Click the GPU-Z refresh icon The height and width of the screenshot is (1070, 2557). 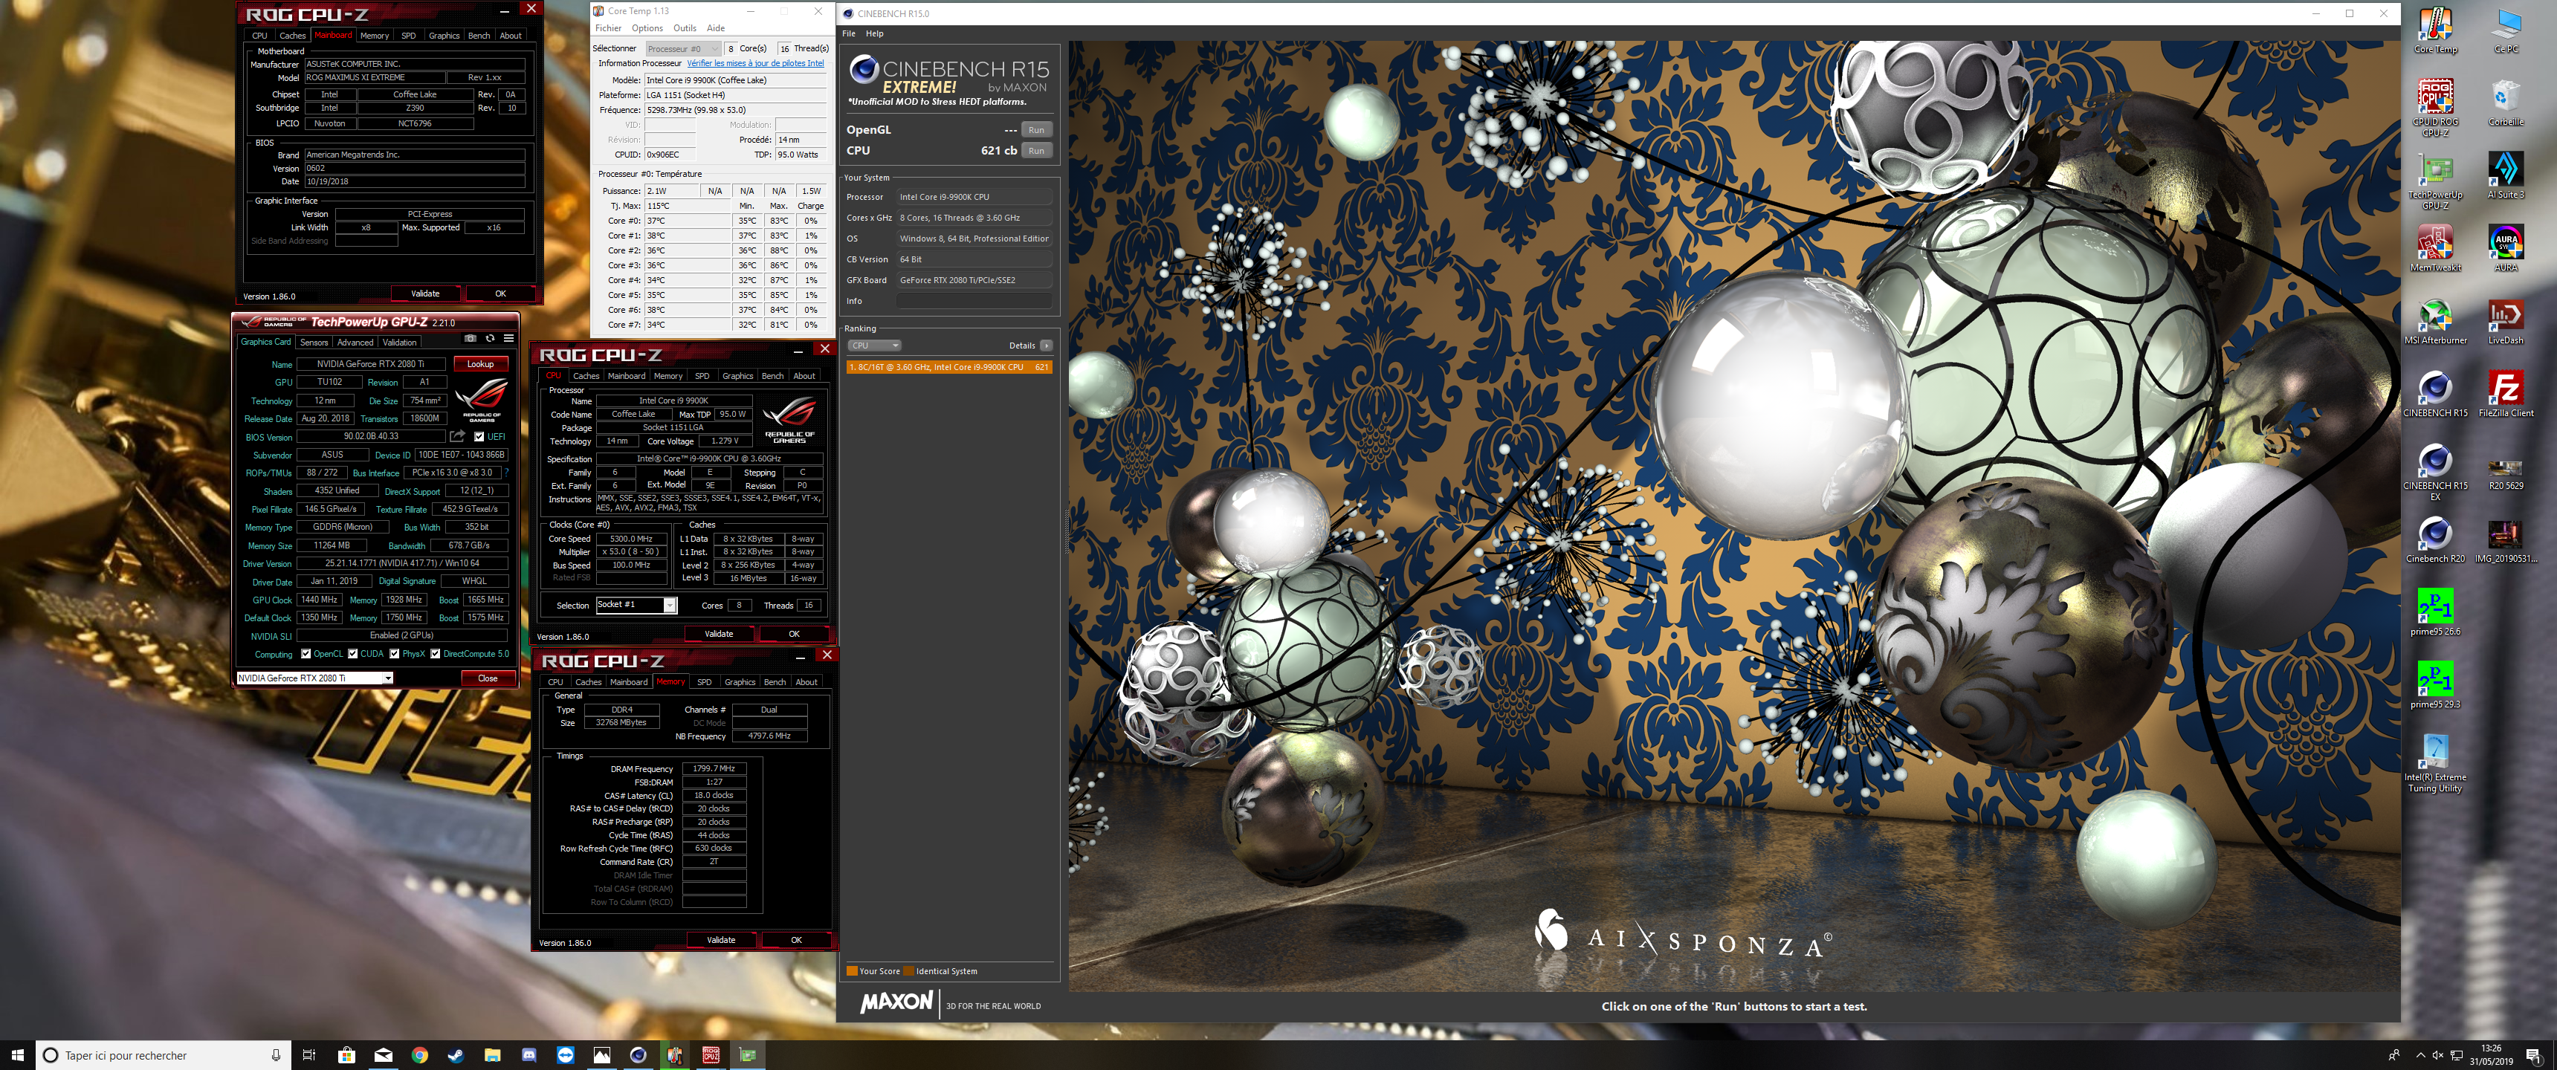pos(489,339)
